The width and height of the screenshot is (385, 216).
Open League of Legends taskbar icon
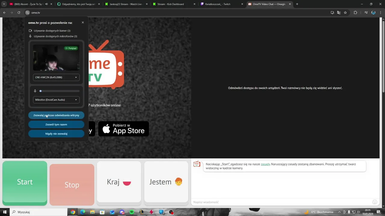click(142, 212)
